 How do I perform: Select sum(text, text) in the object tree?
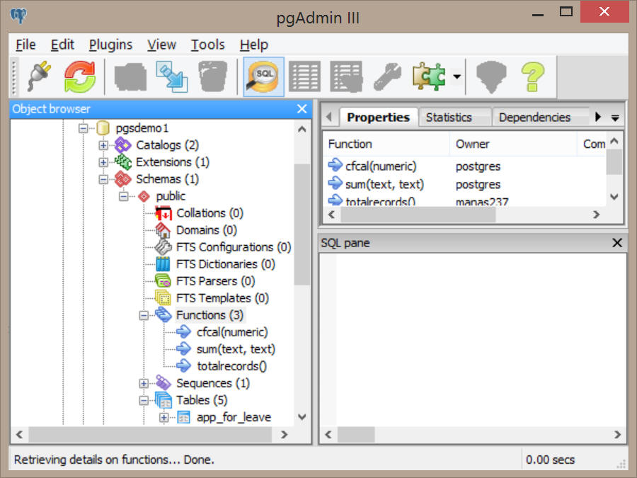coord(236,349)
